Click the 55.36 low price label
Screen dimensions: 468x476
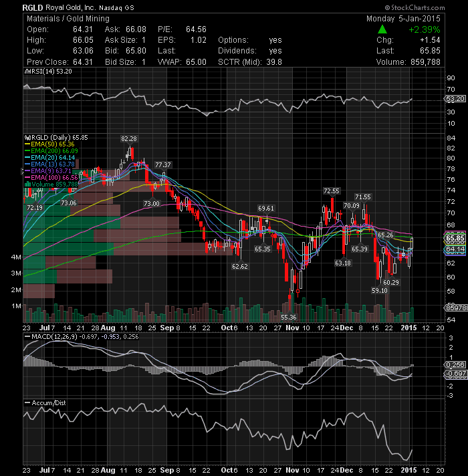coord(289,318)
